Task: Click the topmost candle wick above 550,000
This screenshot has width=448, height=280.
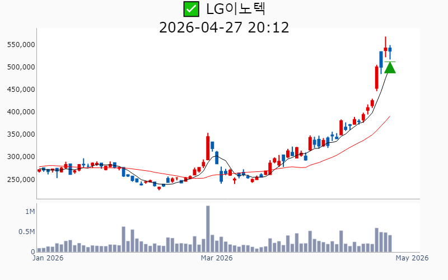Action: (x=385, y=40)
